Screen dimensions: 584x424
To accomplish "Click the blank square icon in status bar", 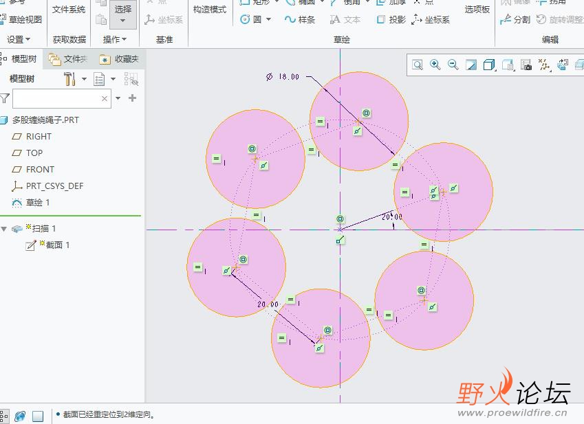I will [38, 416].
